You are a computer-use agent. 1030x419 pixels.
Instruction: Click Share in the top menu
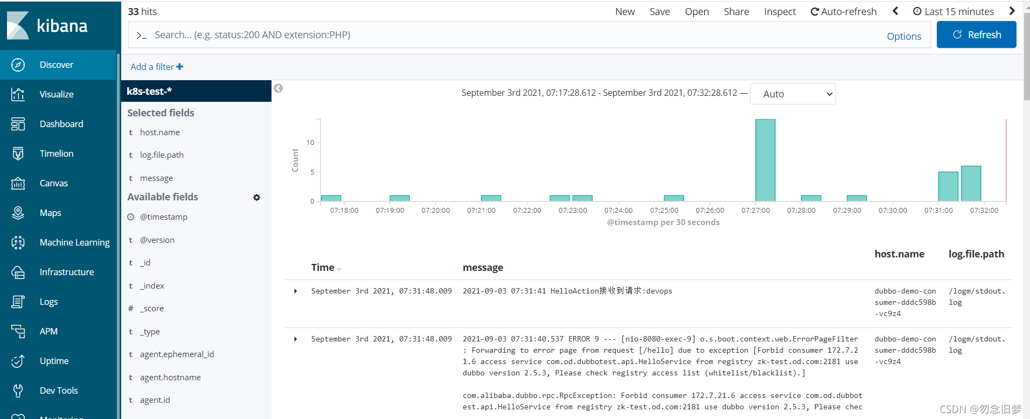[736, 12]
